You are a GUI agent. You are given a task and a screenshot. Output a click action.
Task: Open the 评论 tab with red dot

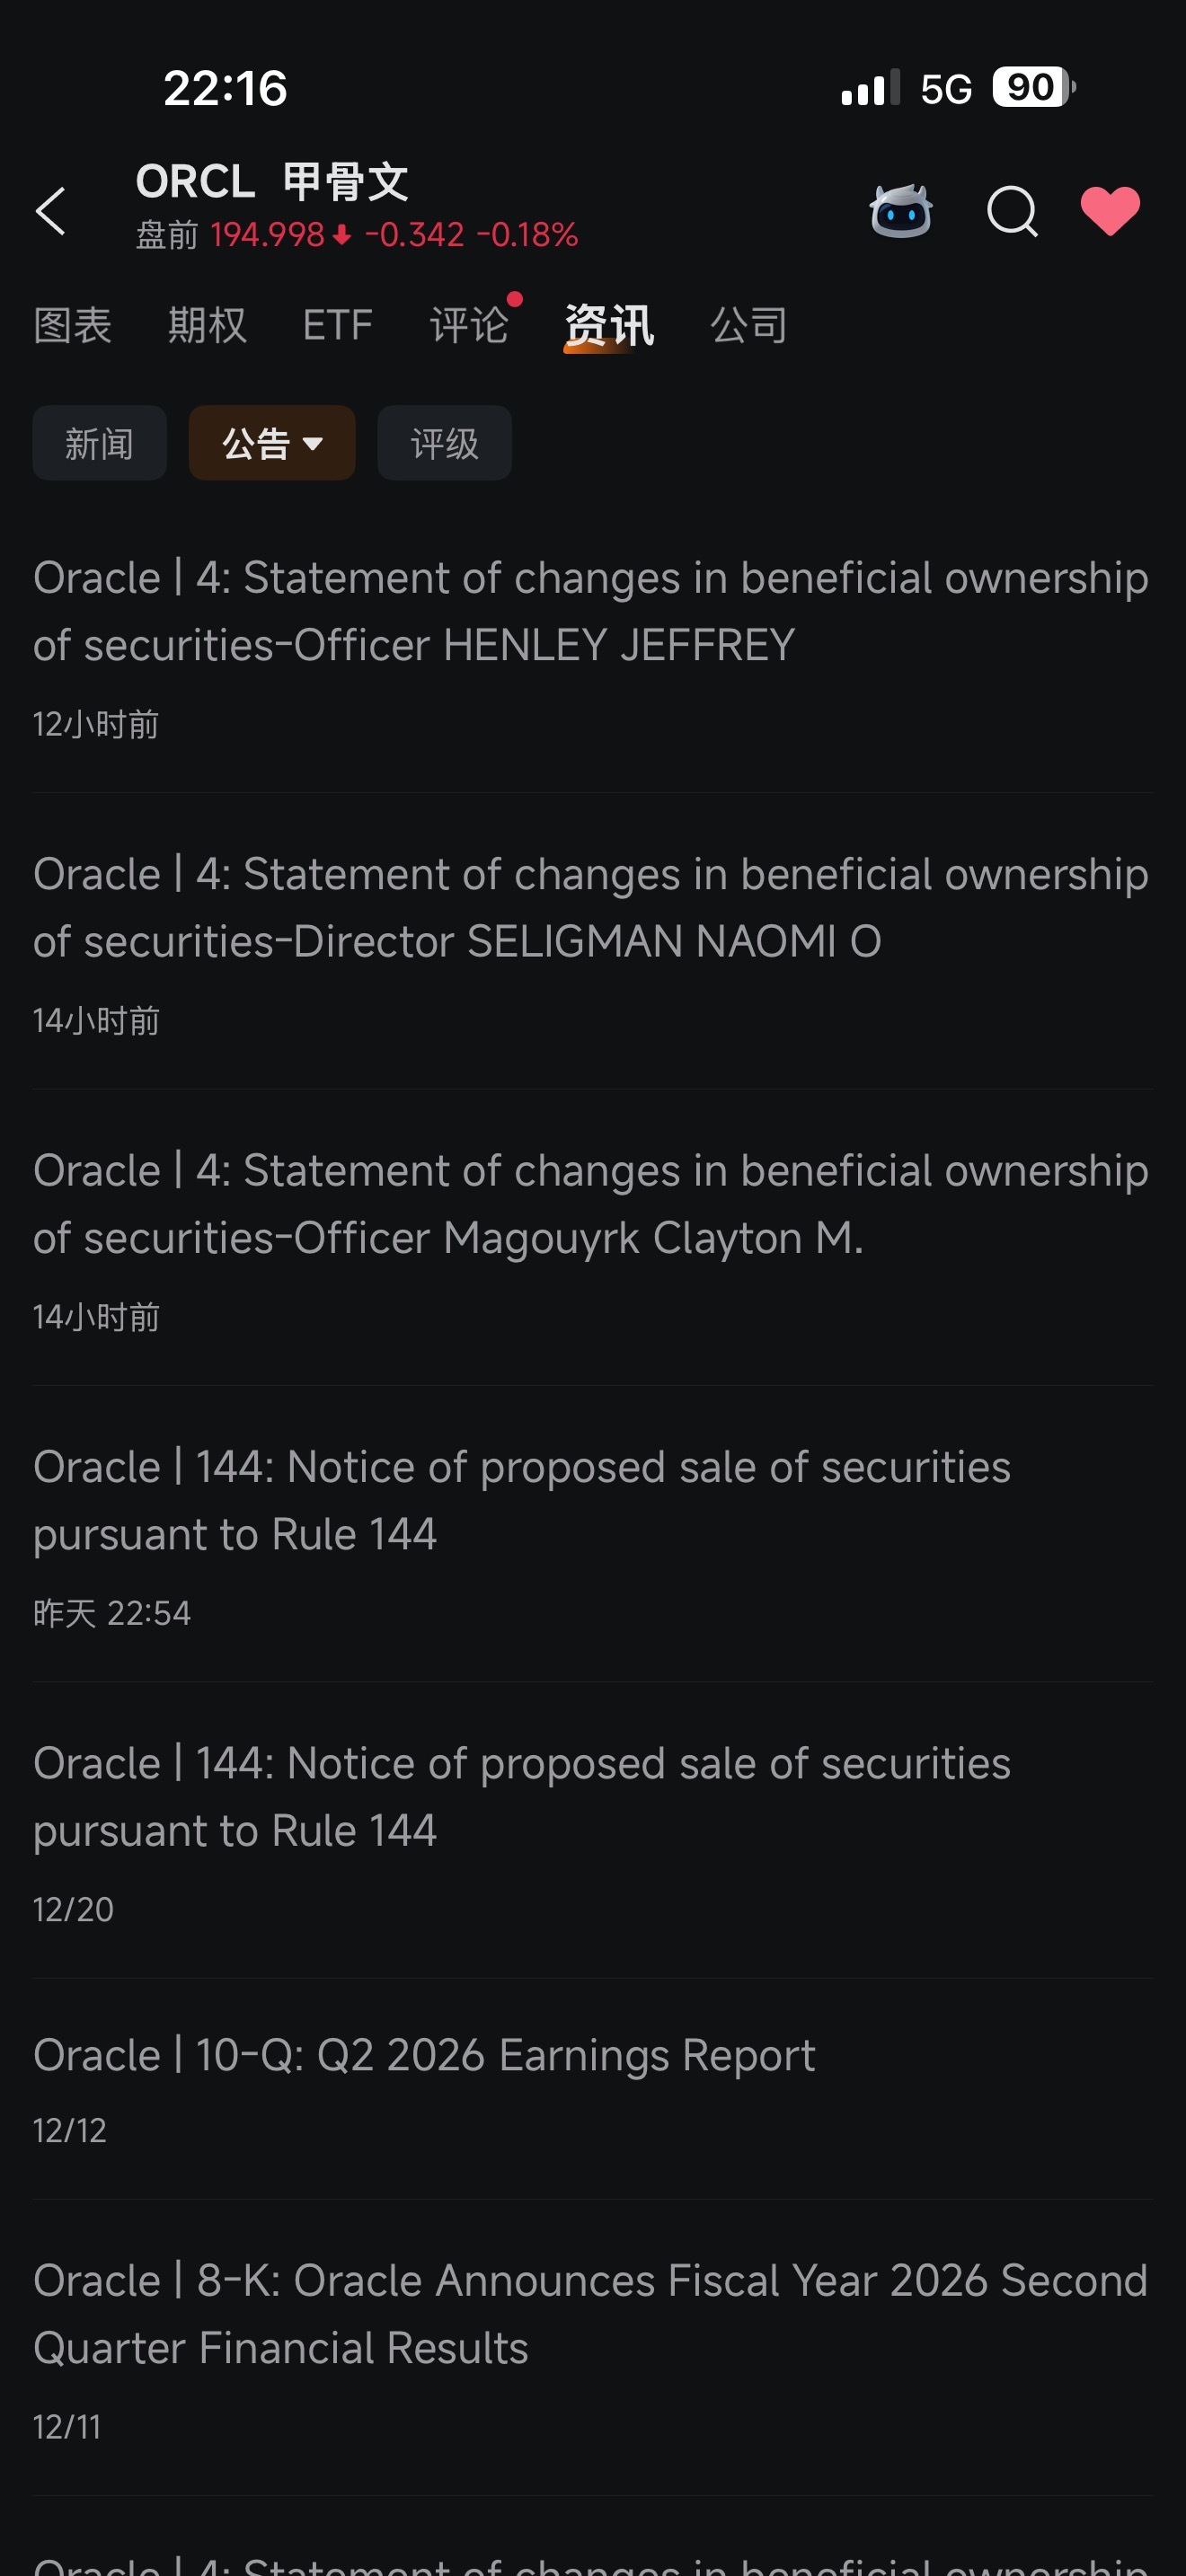pos(469,325)
